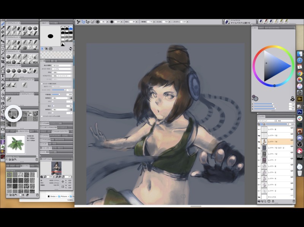Screen dimensions: 304x227
Task: Select the Grabber hand tool
Action: click(3, 103)
